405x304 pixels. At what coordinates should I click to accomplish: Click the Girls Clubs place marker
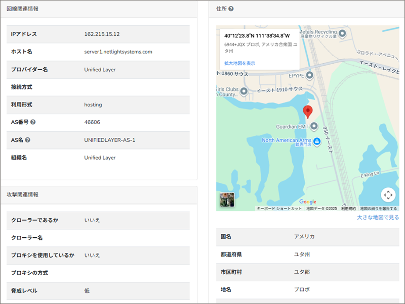pos(244,91)
